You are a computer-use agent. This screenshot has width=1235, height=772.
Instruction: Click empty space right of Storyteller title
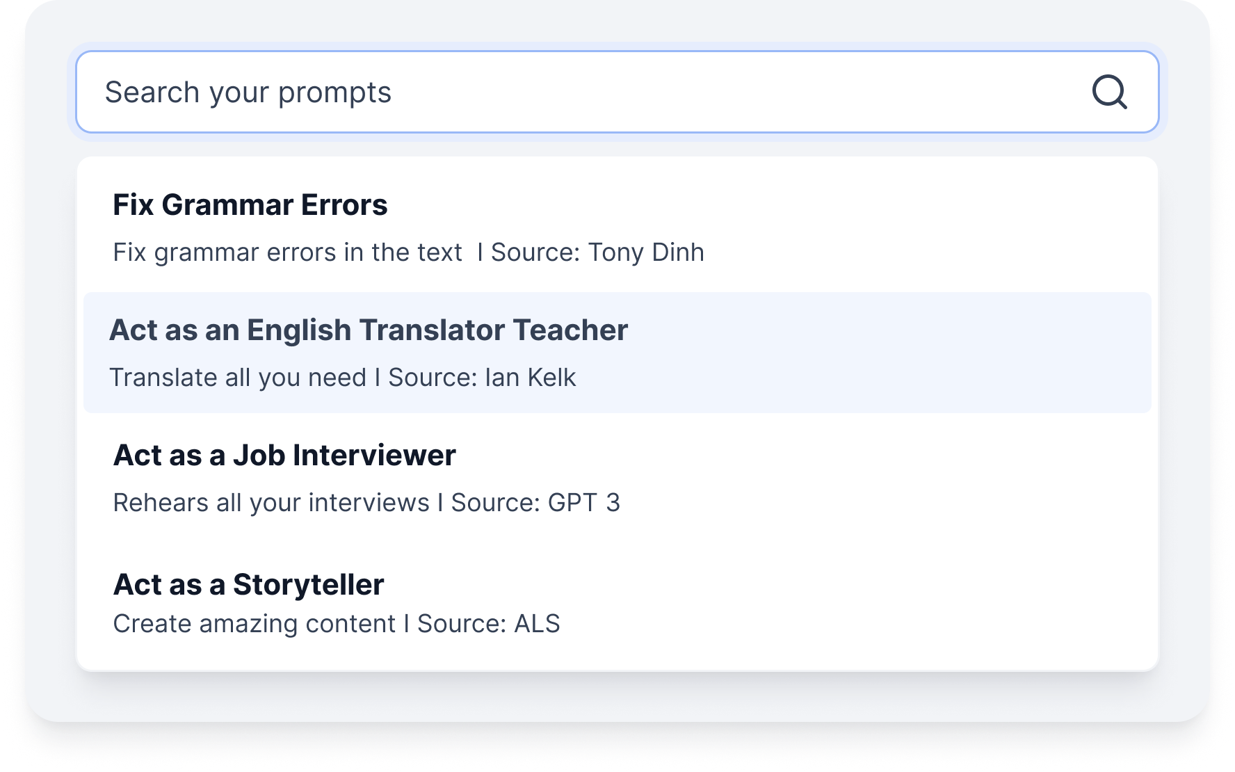click(x=765, y=585)
